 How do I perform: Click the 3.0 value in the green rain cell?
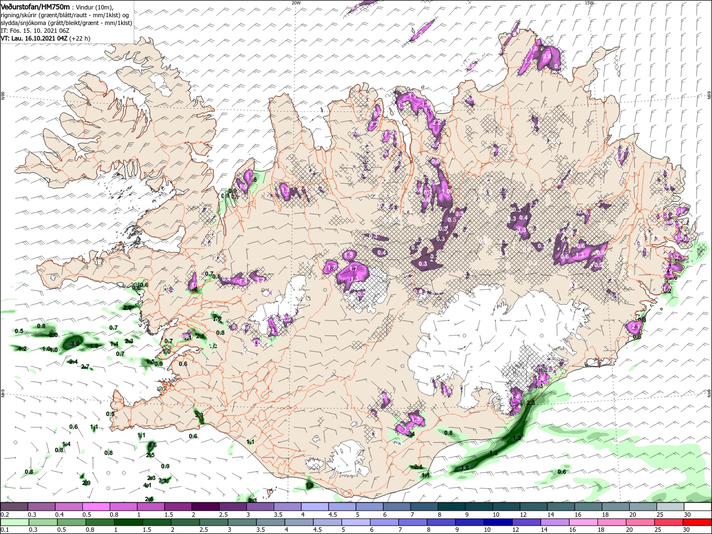[75, 344]
